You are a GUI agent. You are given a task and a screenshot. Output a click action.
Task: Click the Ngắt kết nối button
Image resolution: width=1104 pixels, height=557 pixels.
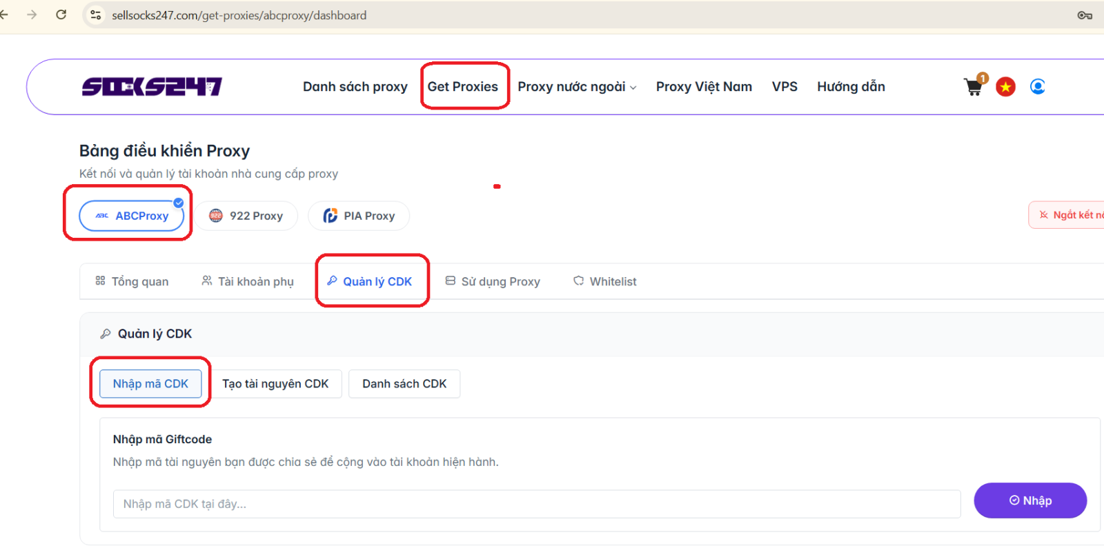click(1071, 215)
